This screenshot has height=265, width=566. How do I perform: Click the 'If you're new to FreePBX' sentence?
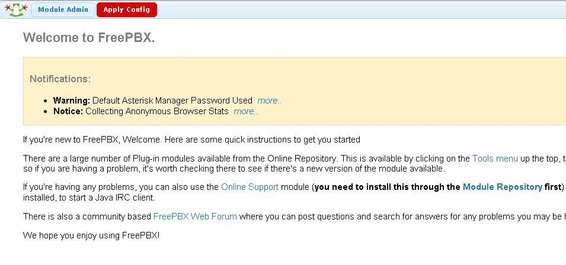[191, 140]
